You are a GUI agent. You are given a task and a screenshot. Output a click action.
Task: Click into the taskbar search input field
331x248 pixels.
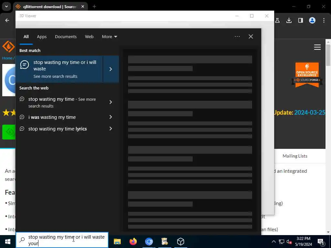point(62,240)
